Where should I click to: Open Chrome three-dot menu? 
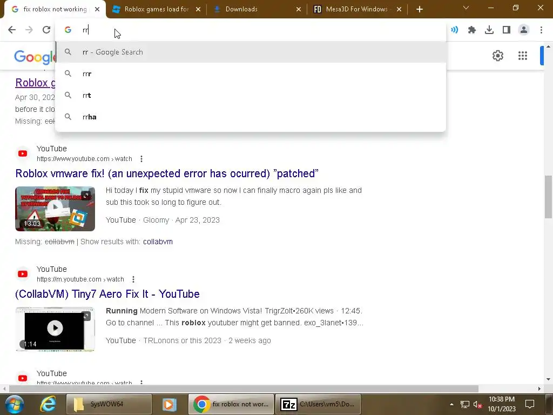pyautogui.click(x=541, y=30)
